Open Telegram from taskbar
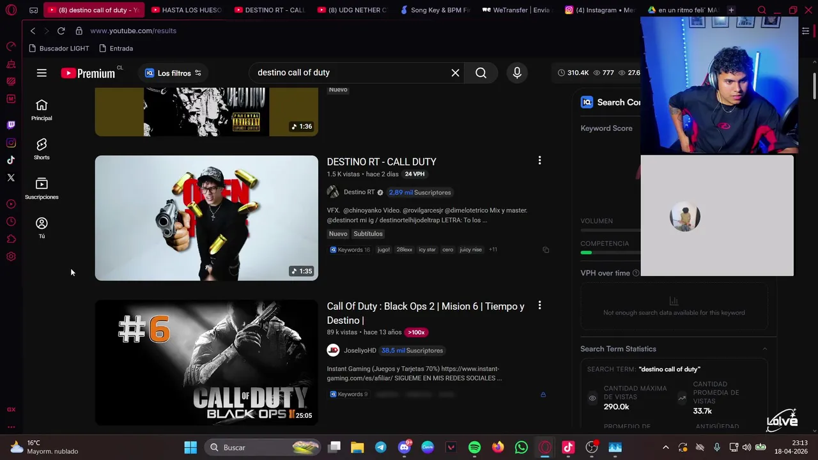 (x=380, y=447)
